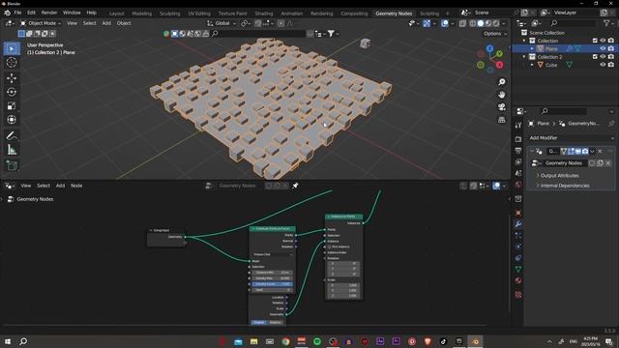This screenshot has height=348, width=619.
Task: Toggle the node editor pin icon
Action: pos(295,186)
